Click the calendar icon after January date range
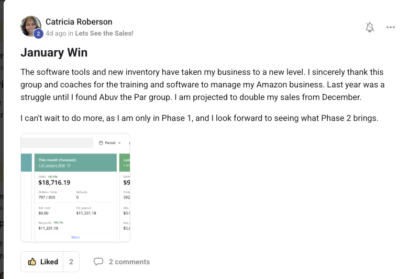 [69, 165]
